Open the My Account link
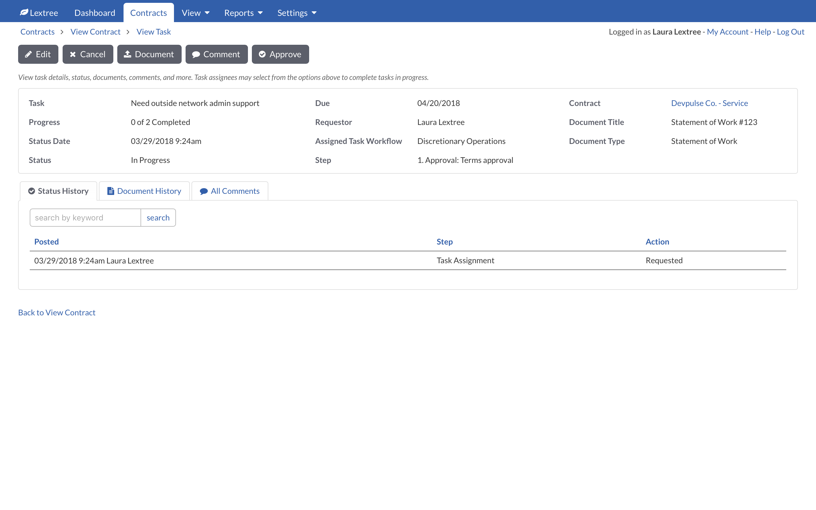Image resolution: width=816 pixels, height=510 pixels. [x=727, y=32]
